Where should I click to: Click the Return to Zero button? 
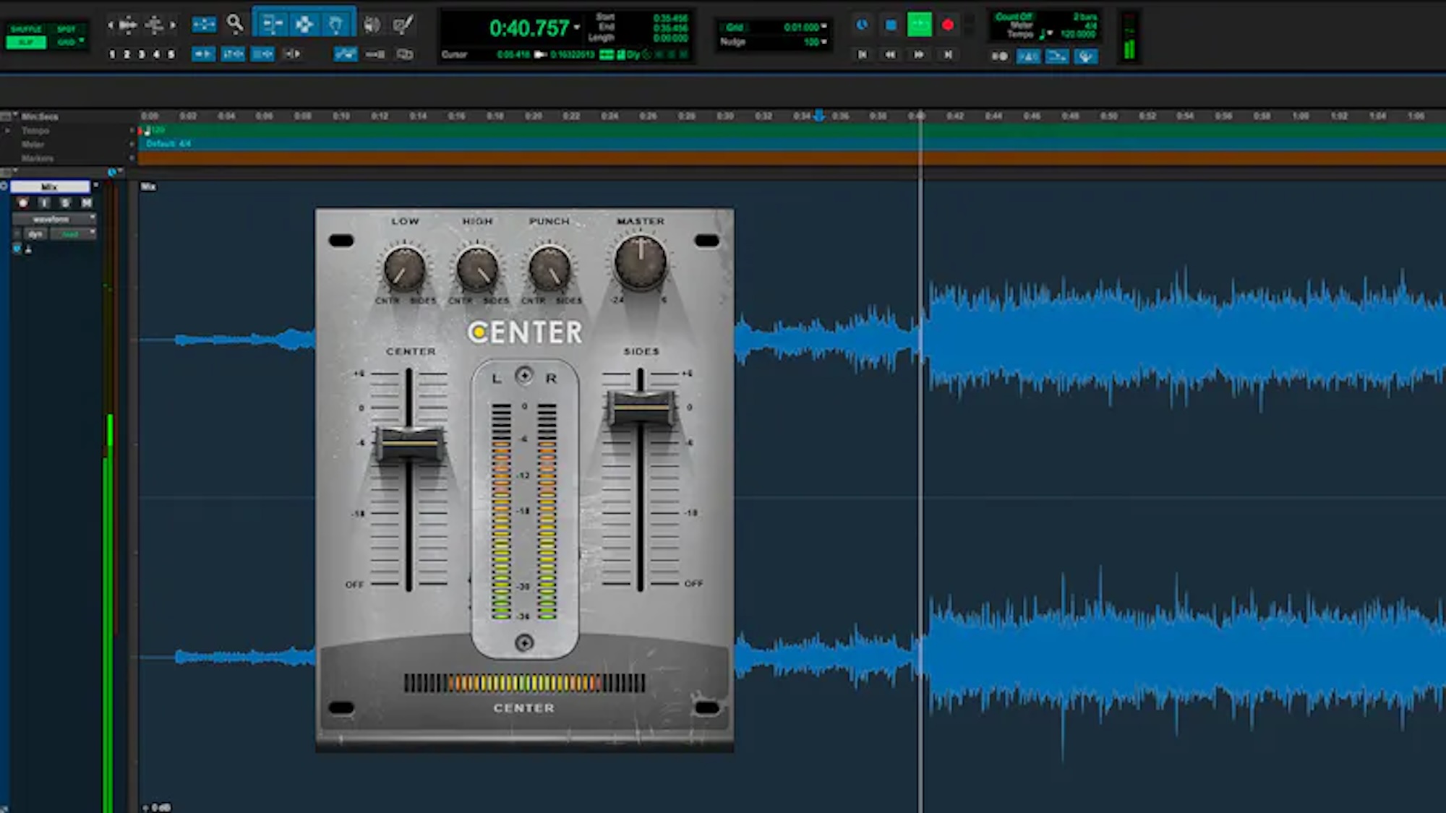[x=862, y=54]
